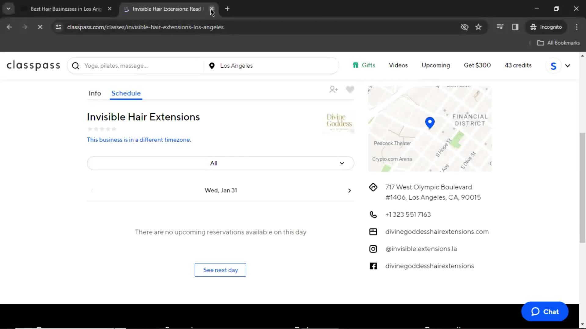Open the All filter dropdown
The height and width of the screenshot is (329, 586).
(221, 163)
